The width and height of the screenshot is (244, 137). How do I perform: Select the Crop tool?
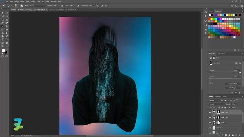coord(3,20)
